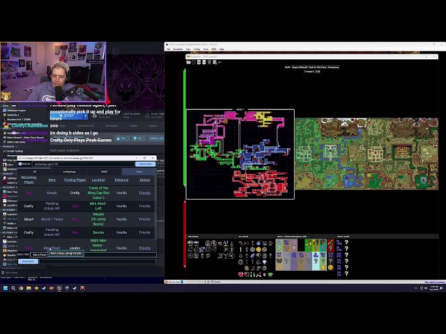This screenshot has height=334, width=446.
Task: Click the question mark in the light cyan dungeon cell
Action: tap(316, 261)
